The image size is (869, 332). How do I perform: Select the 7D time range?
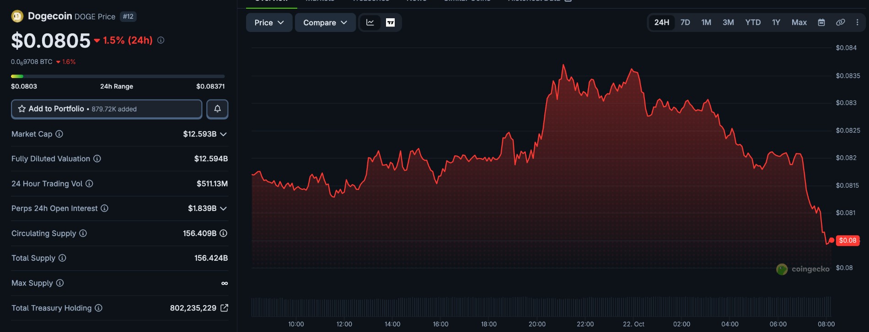coord(685,22)
